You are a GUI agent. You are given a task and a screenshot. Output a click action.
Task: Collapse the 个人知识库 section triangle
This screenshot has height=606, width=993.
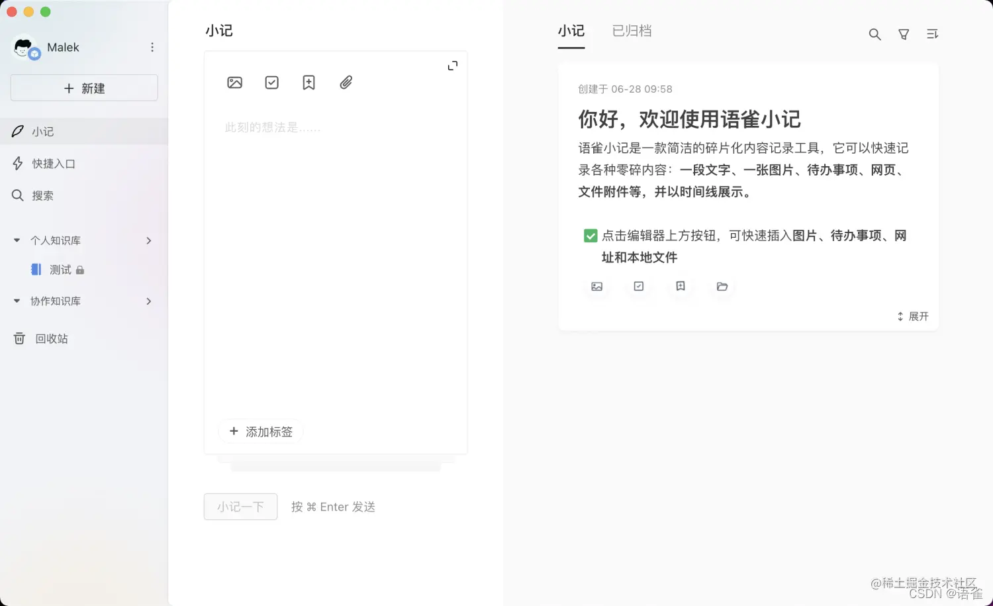[17, 240]
